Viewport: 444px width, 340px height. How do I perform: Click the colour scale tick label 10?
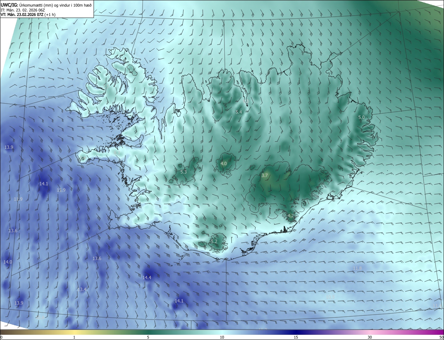[x=222, y=337]
